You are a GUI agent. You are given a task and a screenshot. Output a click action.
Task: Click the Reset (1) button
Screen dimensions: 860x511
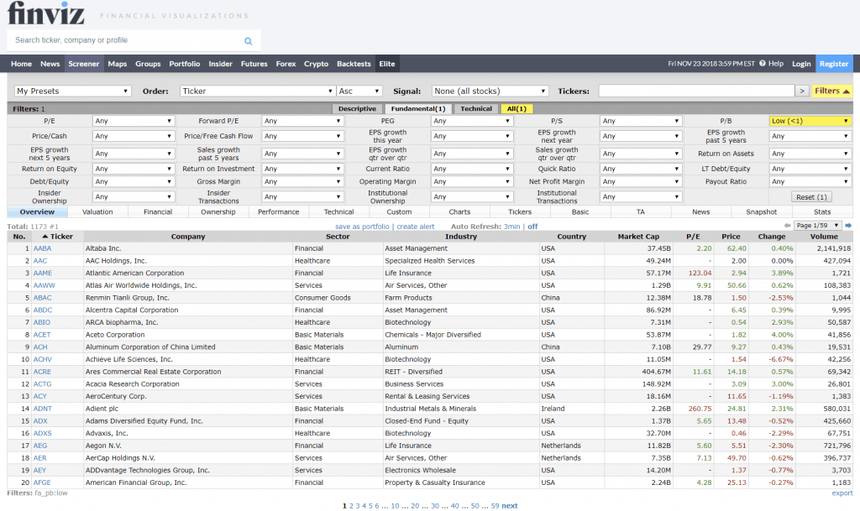812,197
